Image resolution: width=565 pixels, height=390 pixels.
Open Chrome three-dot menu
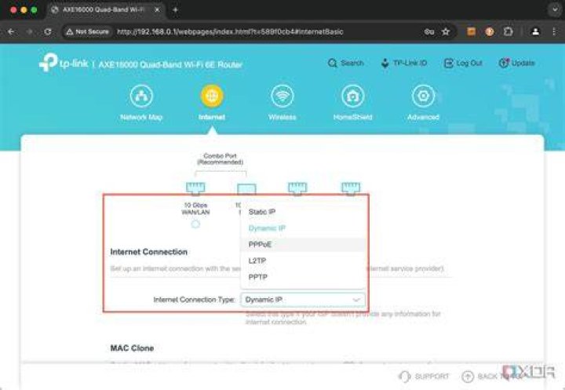click(554, 31)
